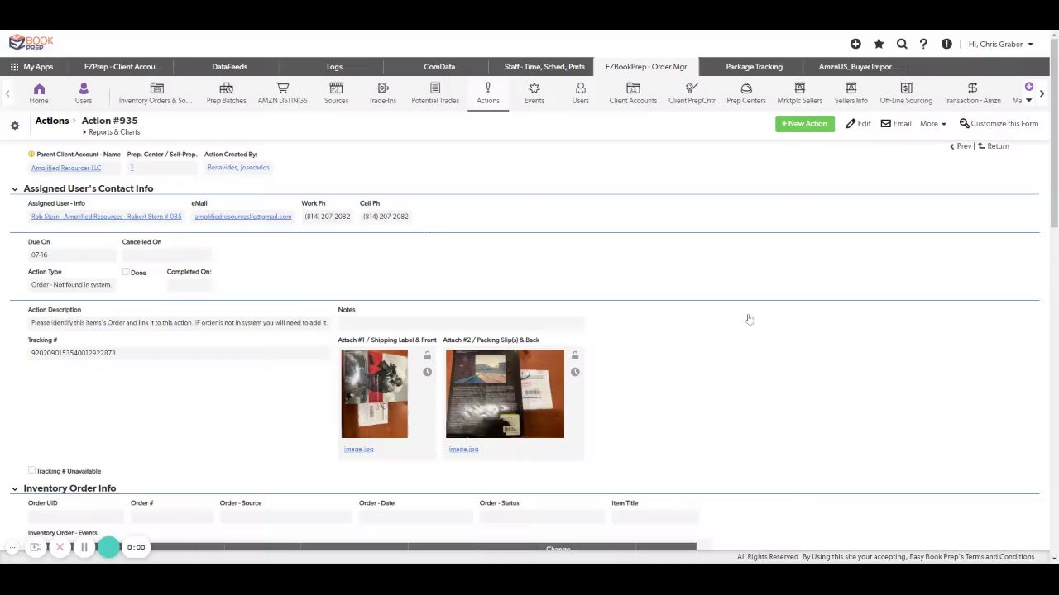The image size is (1059, 595).
Task: Tick the Done checkbox
Action: (126, 272)
